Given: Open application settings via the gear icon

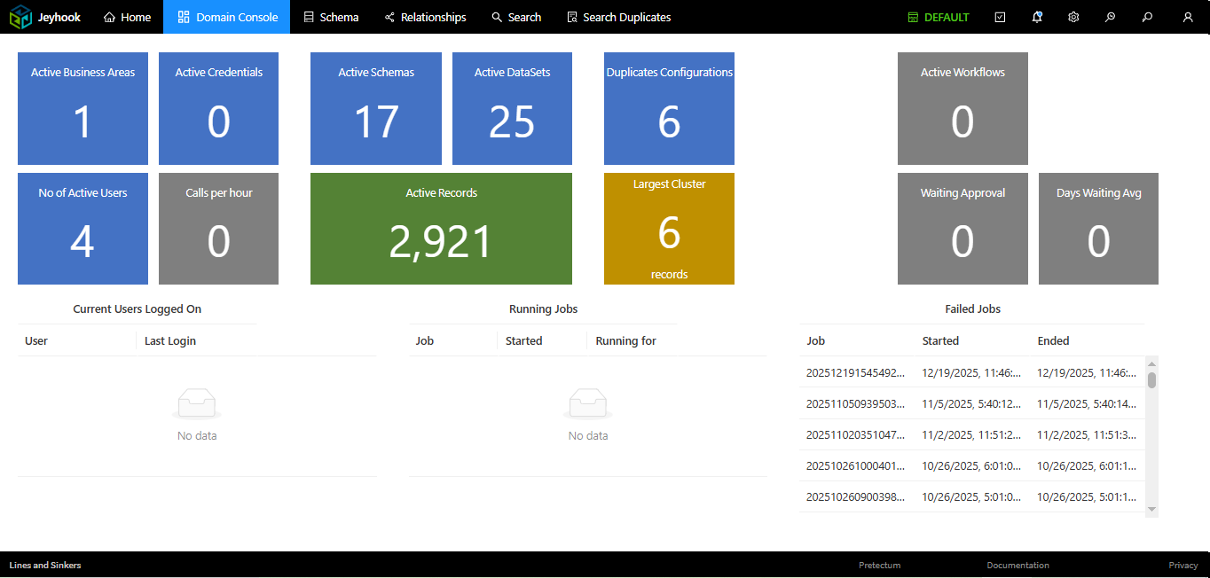Looking at the screenshot, I should tap(1073, 16).
